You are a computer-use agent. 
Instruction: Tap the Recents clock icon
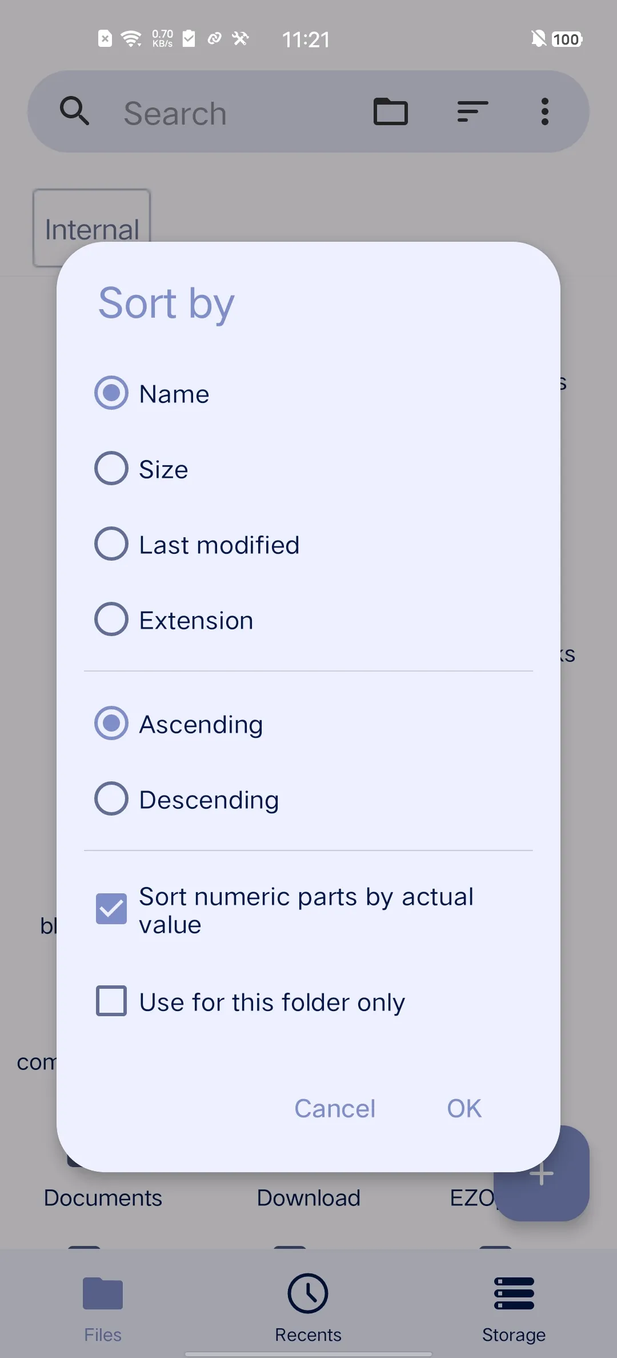308,1293
